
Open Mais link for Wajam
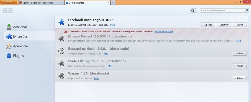tap(96, 78)
